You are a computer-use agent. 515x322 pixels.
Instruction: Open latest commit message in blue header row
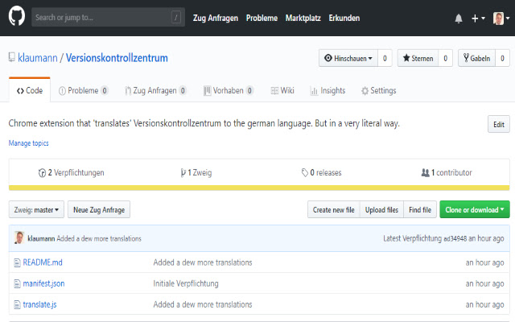(x=99, y=238)
